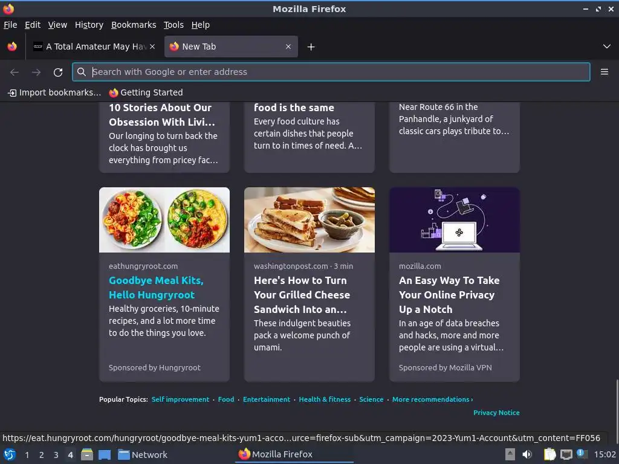Screen dimensions: 619x464
Task: Select the New Tab tab
Action: coord(231,47)
